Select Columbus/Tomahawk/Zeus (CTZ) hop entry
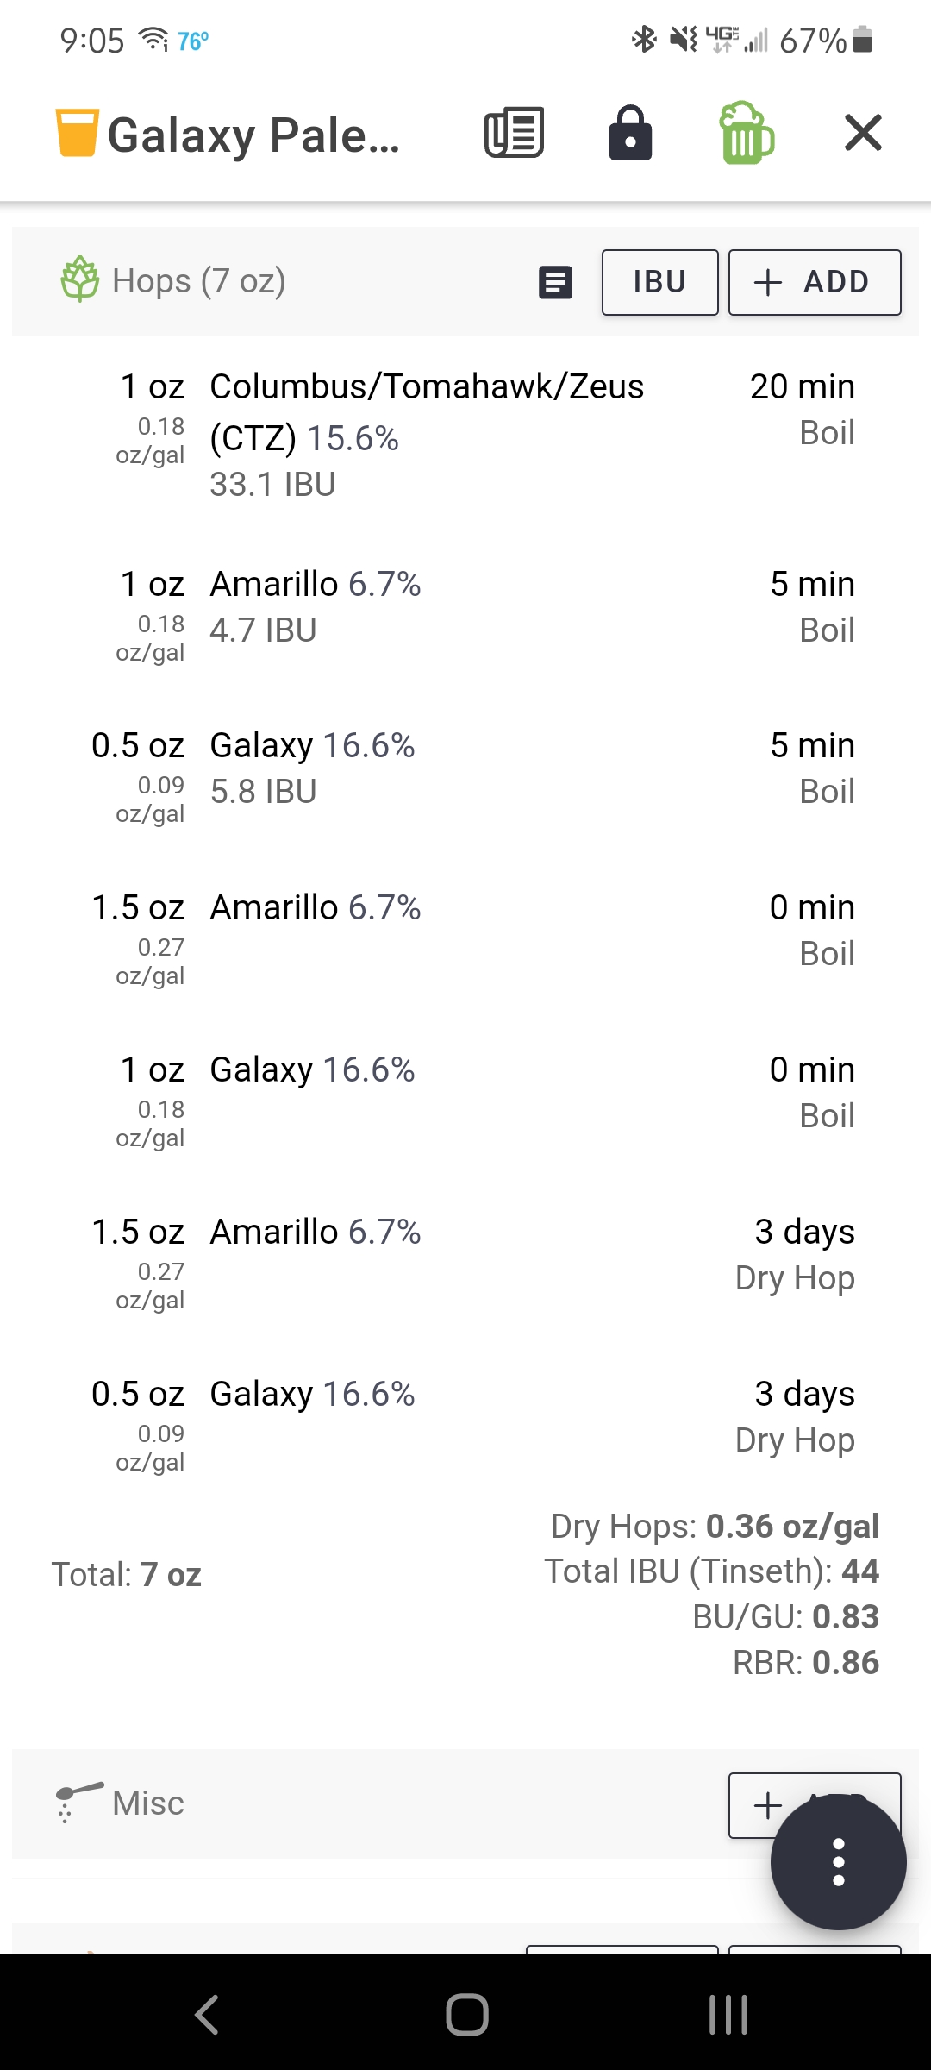Viewport: 931px width, 2070px height. pyautogui.click(x=465, y=436)
